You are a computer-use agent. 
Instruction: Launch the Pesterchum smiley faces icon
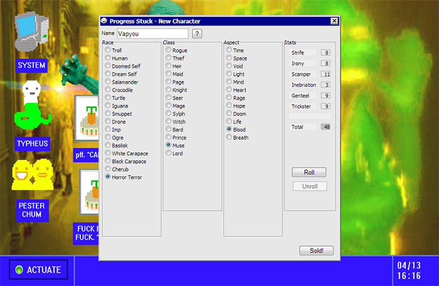tap(33, 175)
